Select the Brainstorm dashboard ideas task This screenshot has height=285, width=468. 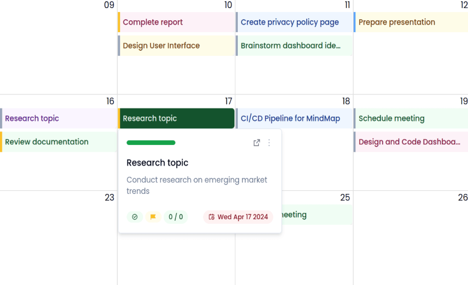click(x=290, y=46)
